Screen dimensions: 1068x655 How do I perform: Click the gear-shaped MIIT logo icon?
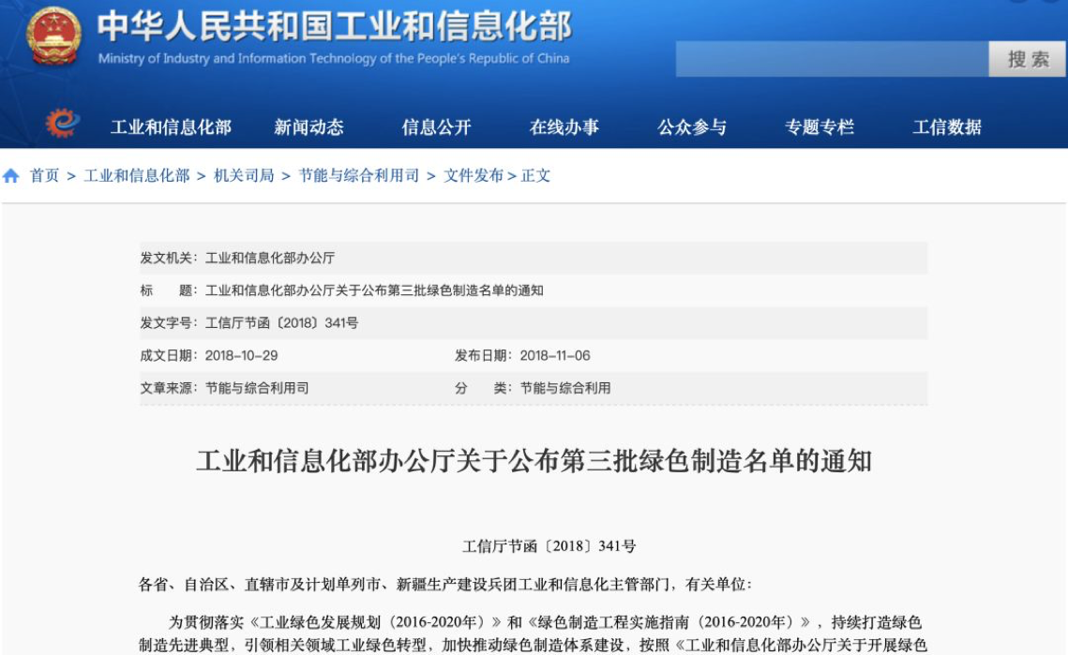point(62,124)
